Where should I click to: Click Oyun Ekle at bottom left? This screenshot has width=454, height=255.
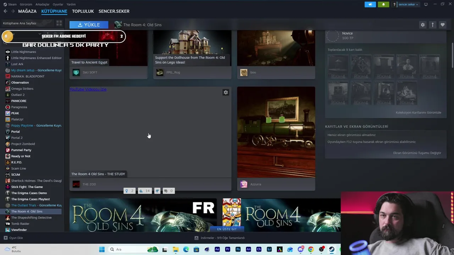13,238
